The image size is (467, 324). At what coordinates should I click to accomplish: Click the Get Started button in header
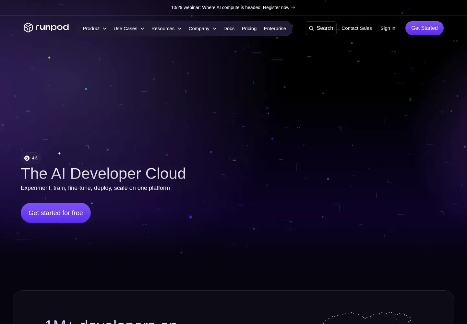(x=425, y=28)
